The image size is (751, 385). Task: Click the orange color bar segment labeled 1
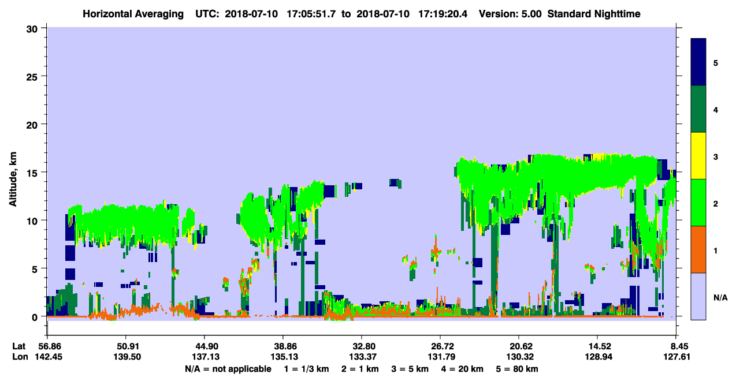[698, 249]
